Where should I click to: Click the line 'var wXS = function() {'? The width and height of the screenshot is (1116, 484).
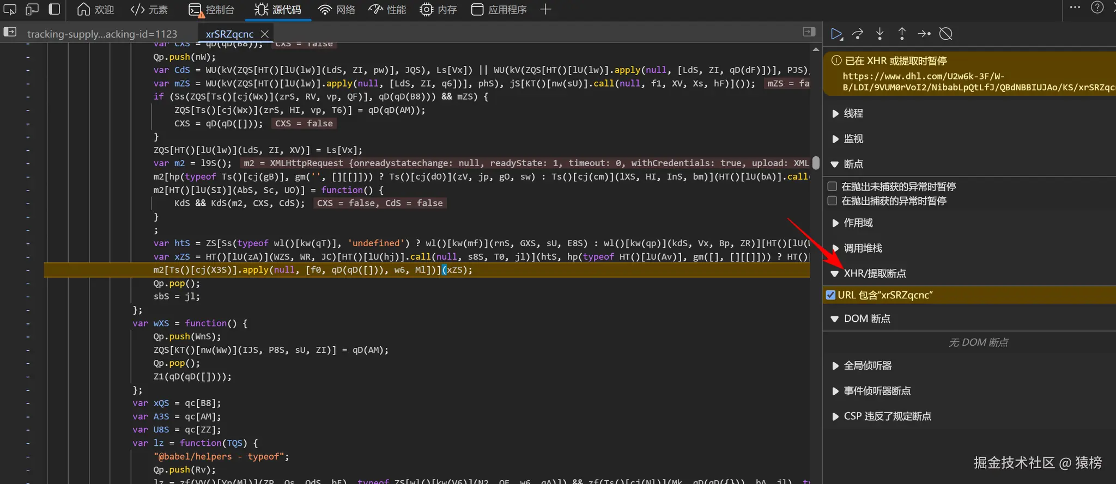tap(190, 323)
